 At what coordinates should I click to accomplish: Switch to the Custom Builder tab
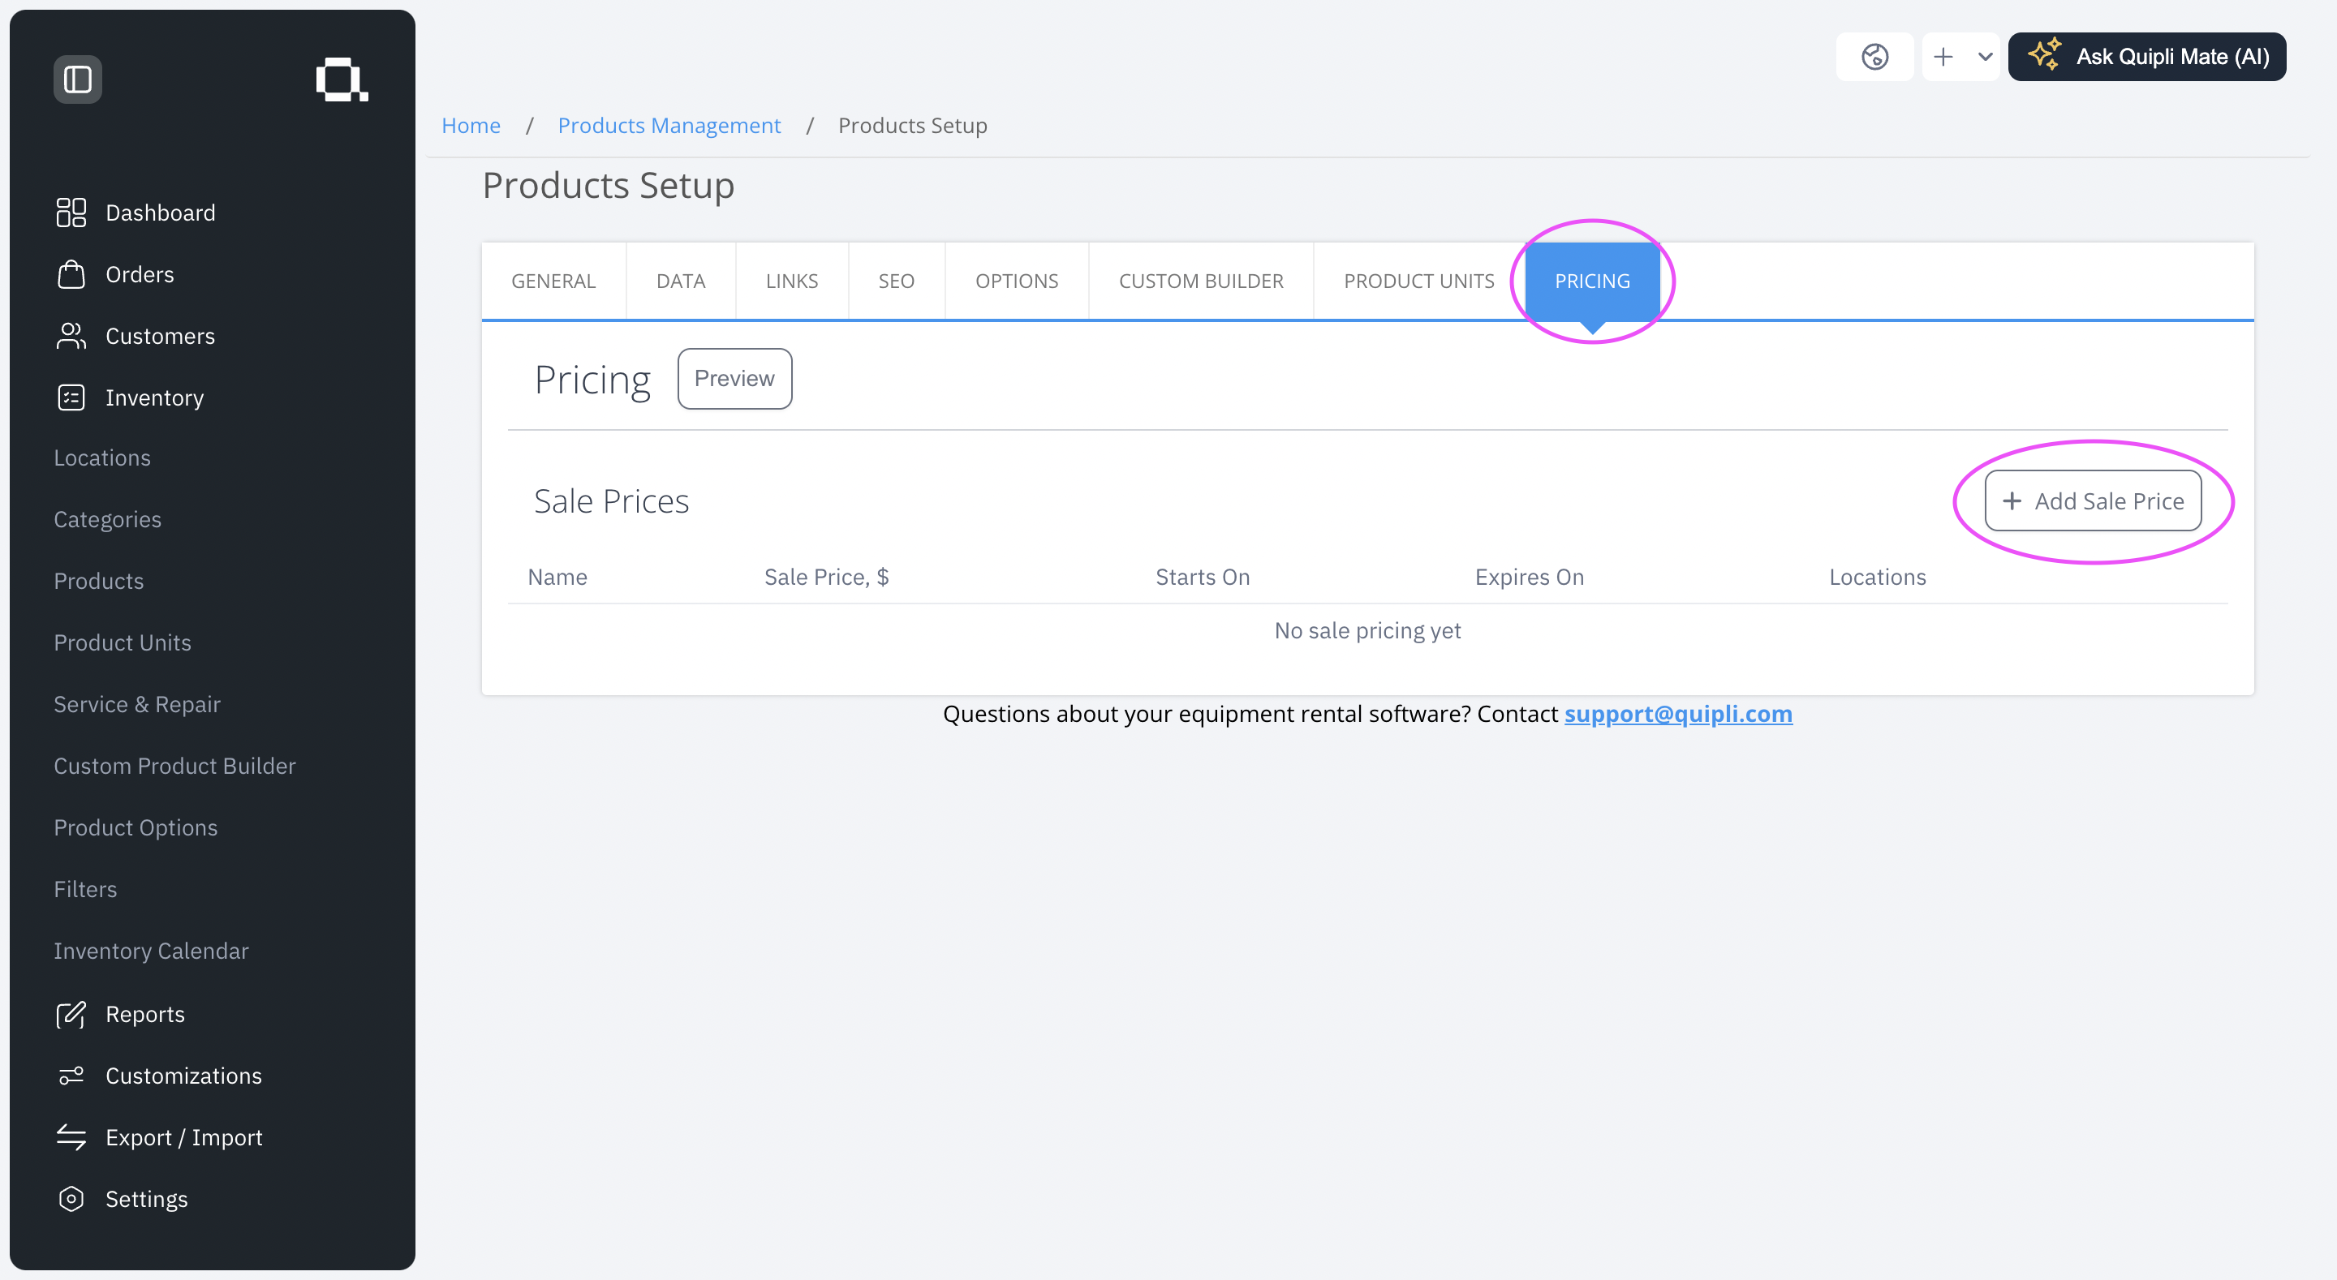click(x=1201, y=281)
